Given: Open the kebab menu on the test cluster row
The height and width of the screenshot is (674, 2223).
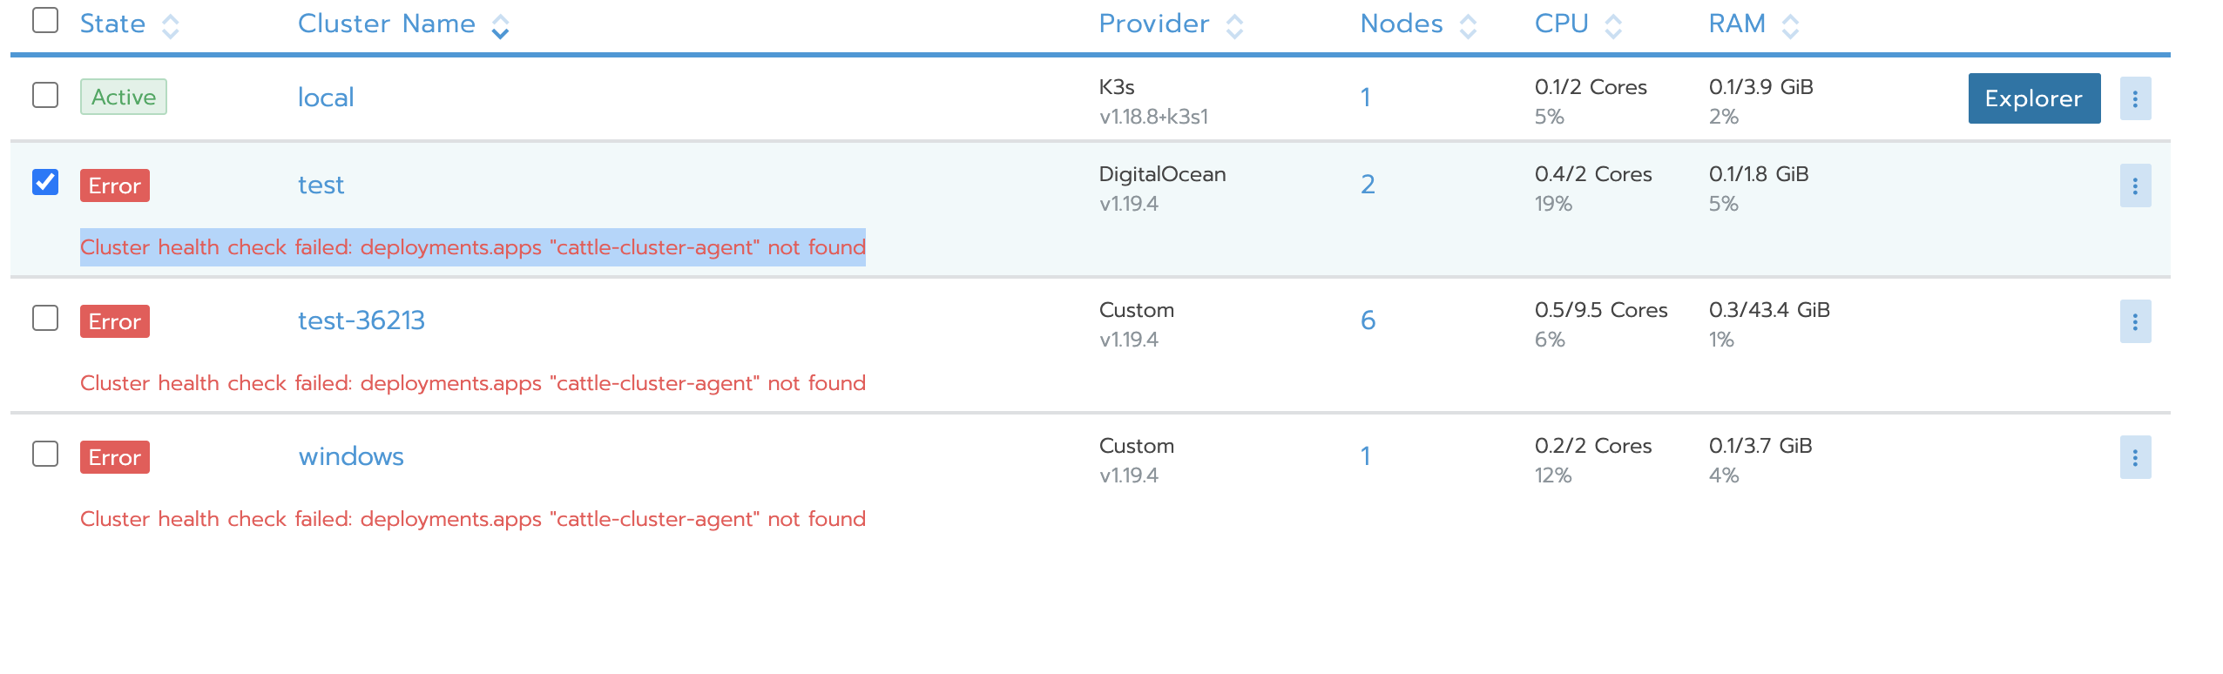Looking at the screenshot, I should [x=2136, y=185].
